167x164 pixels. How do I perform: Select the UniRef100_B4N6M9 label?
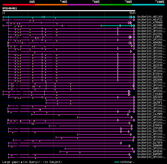tap(150, 146)
